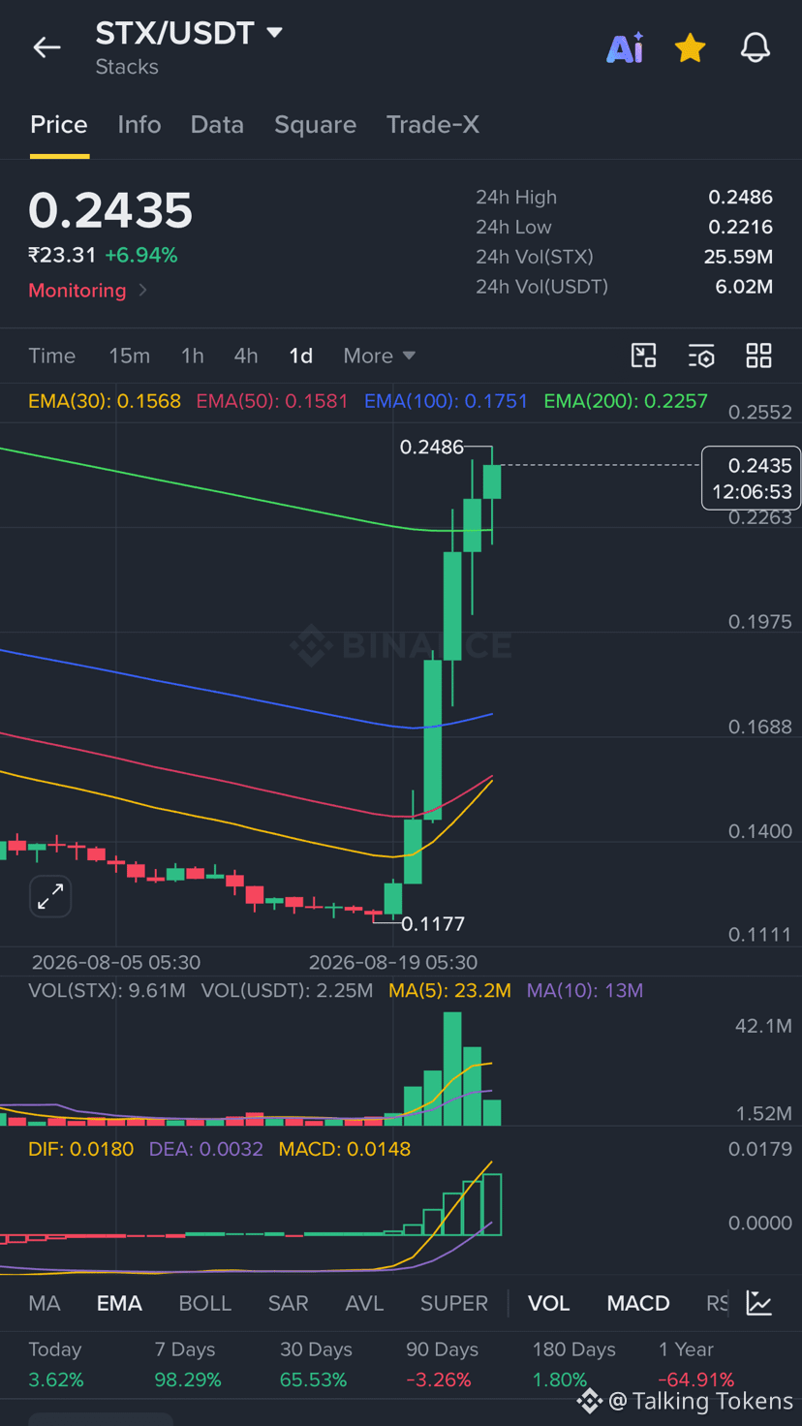Open the Data tab
This screenshot has height=1426, width=802.
(217, 125)
